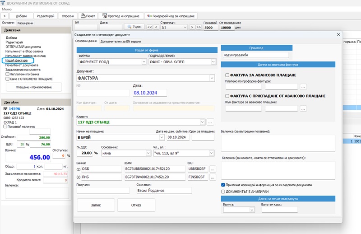Check ФАКТУРА С ПРИСПАДАНЕ ОТ АВАНСОВО ПЛАЩАНЕ
Image resolution: width=361 pixels, height=234 pixels.
click(x=227, y=96)
